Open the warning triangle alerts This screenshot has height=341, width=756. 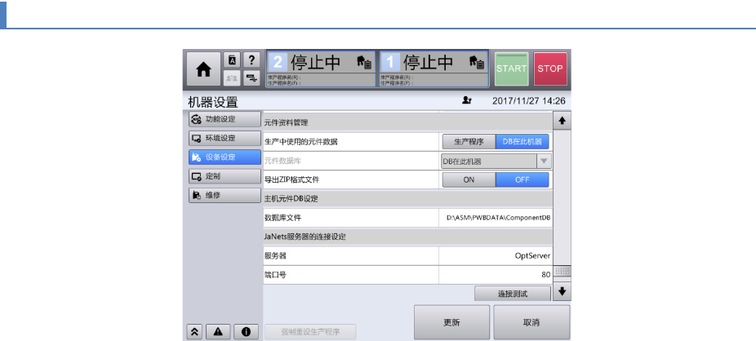pyautogui.click(x=218, y=331)
